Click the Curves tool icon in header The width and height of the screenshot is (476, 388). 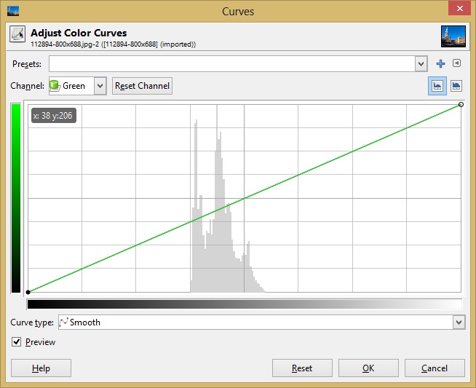coord(17,36)
